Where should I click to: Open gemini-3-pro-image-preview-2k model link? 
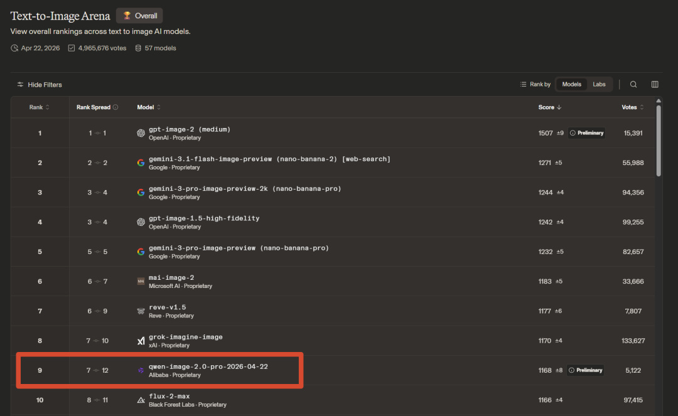[x=245, y=188]
